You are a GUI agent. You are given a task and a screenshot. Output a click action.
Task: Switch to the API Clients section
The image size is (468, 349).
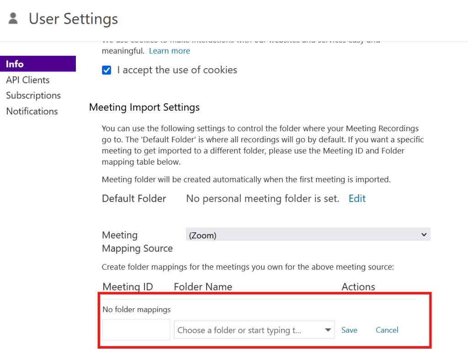tap(27, 80)
